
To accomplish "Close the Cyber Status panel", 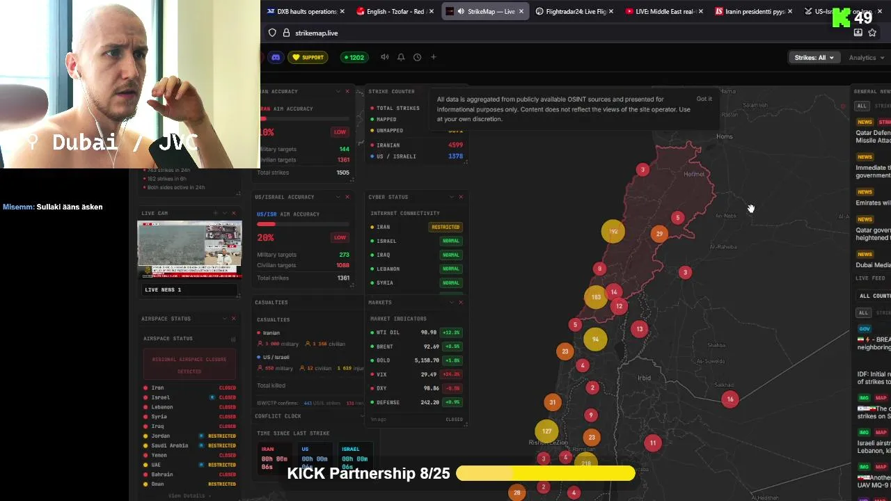I will tap(461, 197).
